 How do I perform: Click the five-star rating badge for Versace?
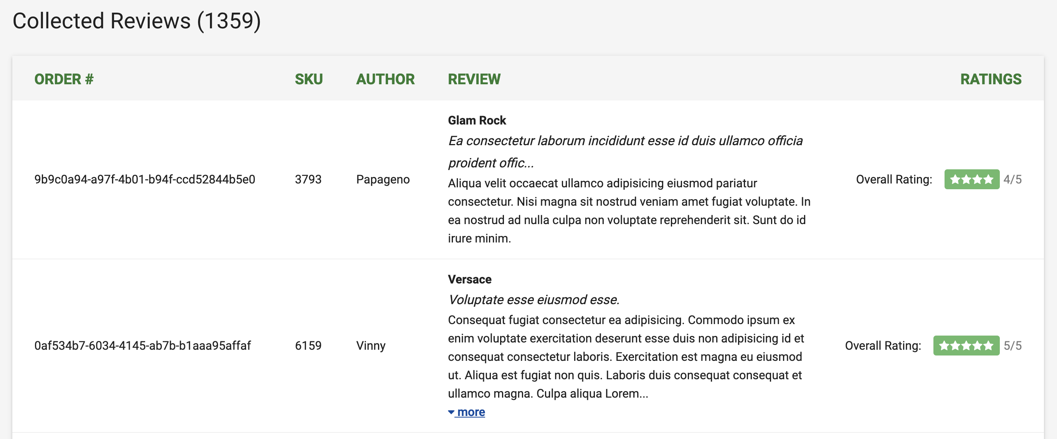(966, 346)
